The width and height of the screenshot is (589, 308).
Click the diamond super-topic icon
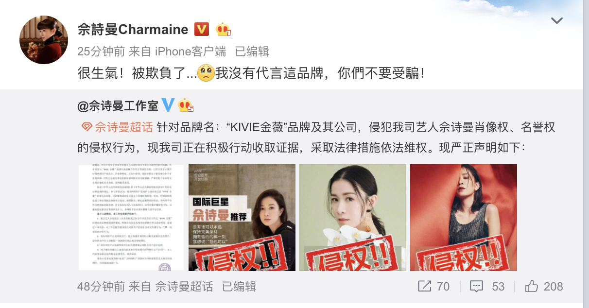(x=86, y=128)
